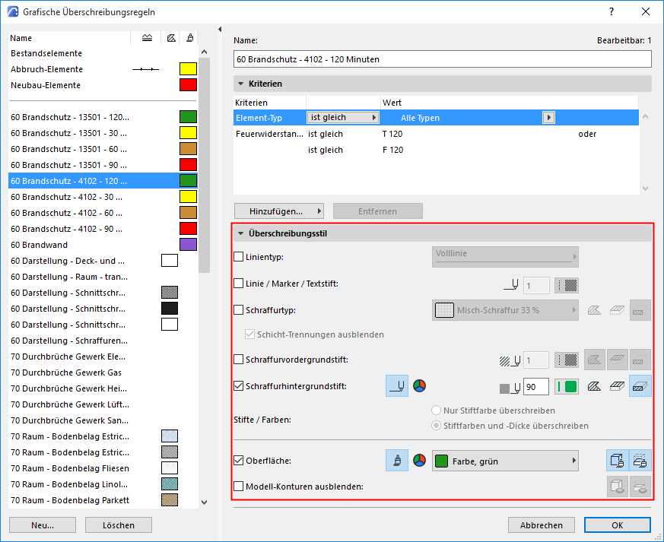664x542 pixels.
Task: Collapse the left rule list panel arrow
Action: tap(220, 29)
